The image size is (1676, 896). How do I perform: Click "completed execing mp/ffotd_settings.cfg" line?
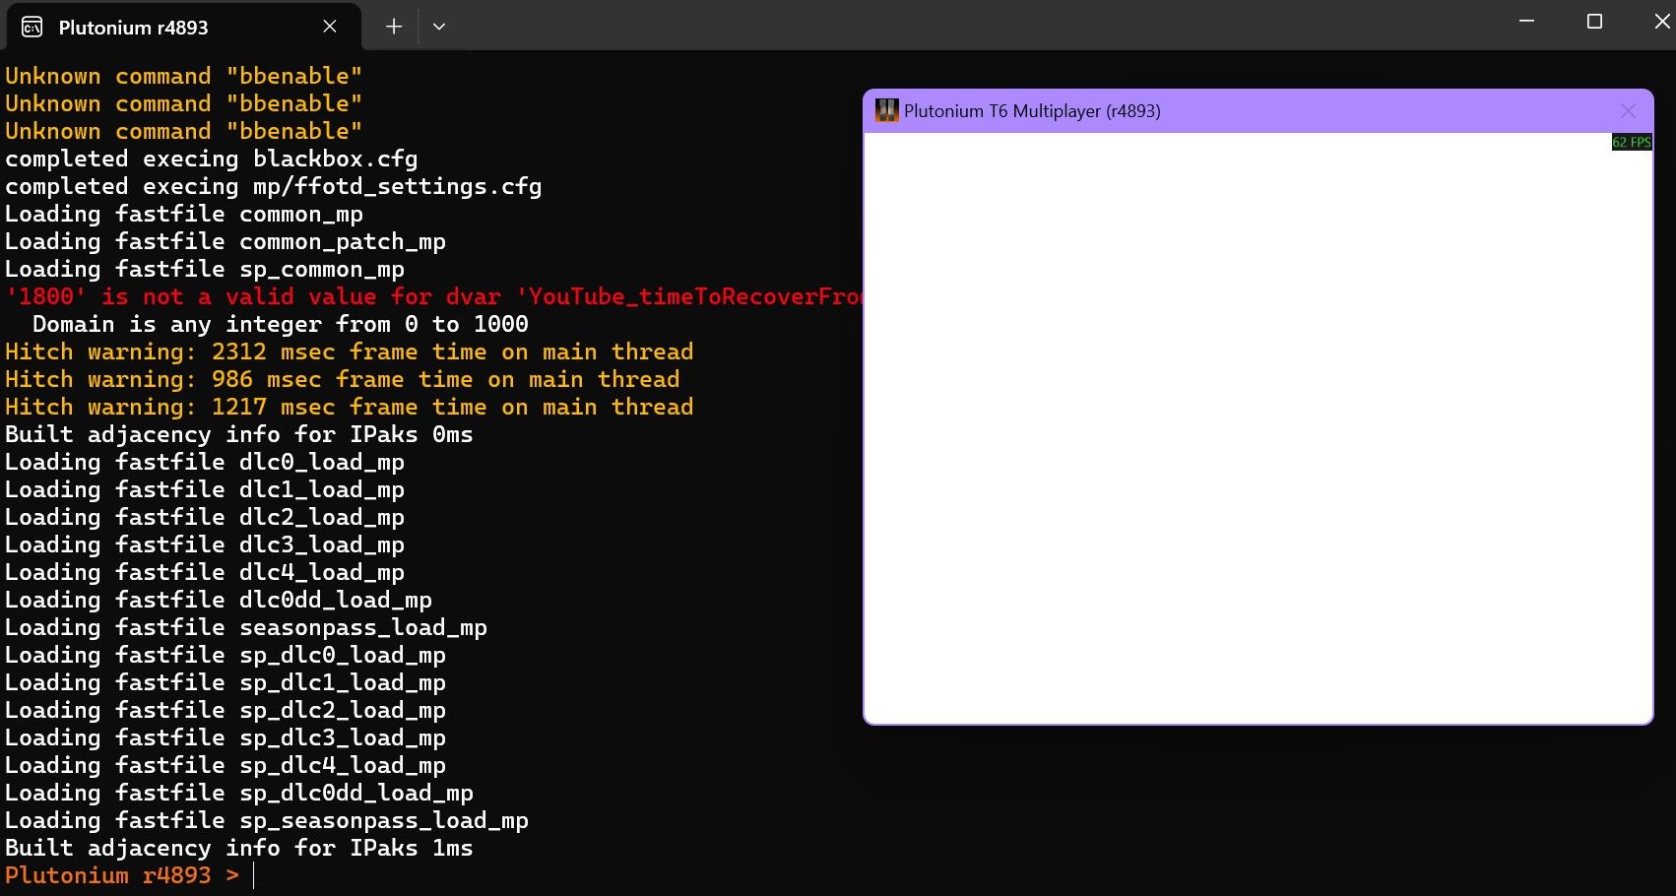[273, 186]
